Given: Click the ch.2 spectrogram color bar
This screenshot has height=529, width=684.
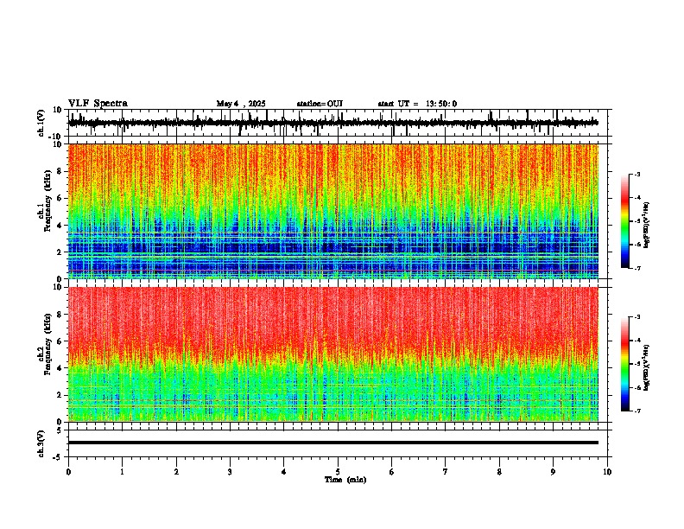Looking at the screenshot, I should pyautogui.click(x=625, y=364).
